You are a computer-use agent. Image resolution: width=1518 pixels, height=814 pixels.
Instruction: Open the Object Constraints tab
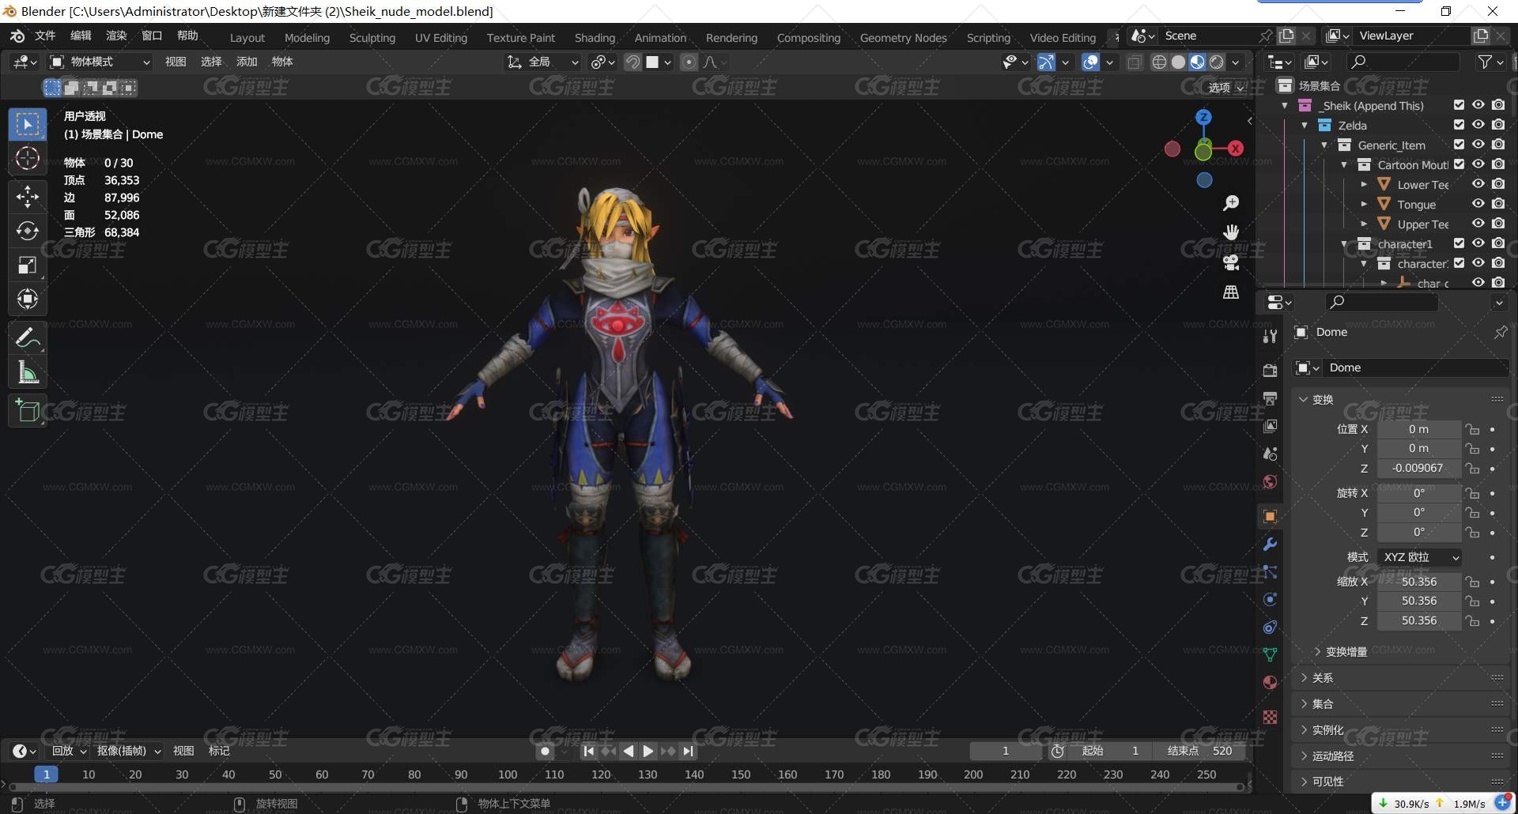coord(1270,627)
